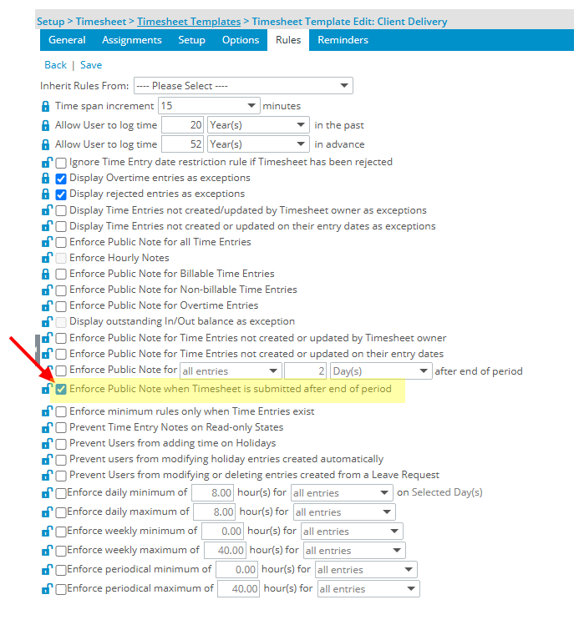Open all entries dropdown for daily minimum
This screenshot has width=584, height=630.
(342, 493)
